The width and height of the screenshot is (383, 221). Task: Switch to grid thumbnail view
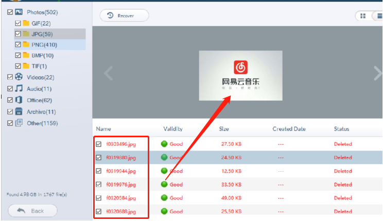[x=363, y=16]
